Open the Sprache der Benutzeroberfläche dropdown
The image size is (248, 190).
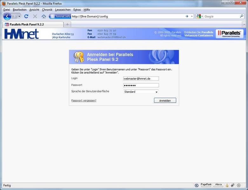[141, 92]
